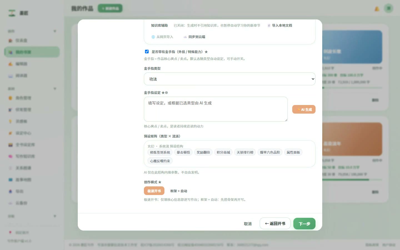Click the progress bar under the orange book card

352,180
